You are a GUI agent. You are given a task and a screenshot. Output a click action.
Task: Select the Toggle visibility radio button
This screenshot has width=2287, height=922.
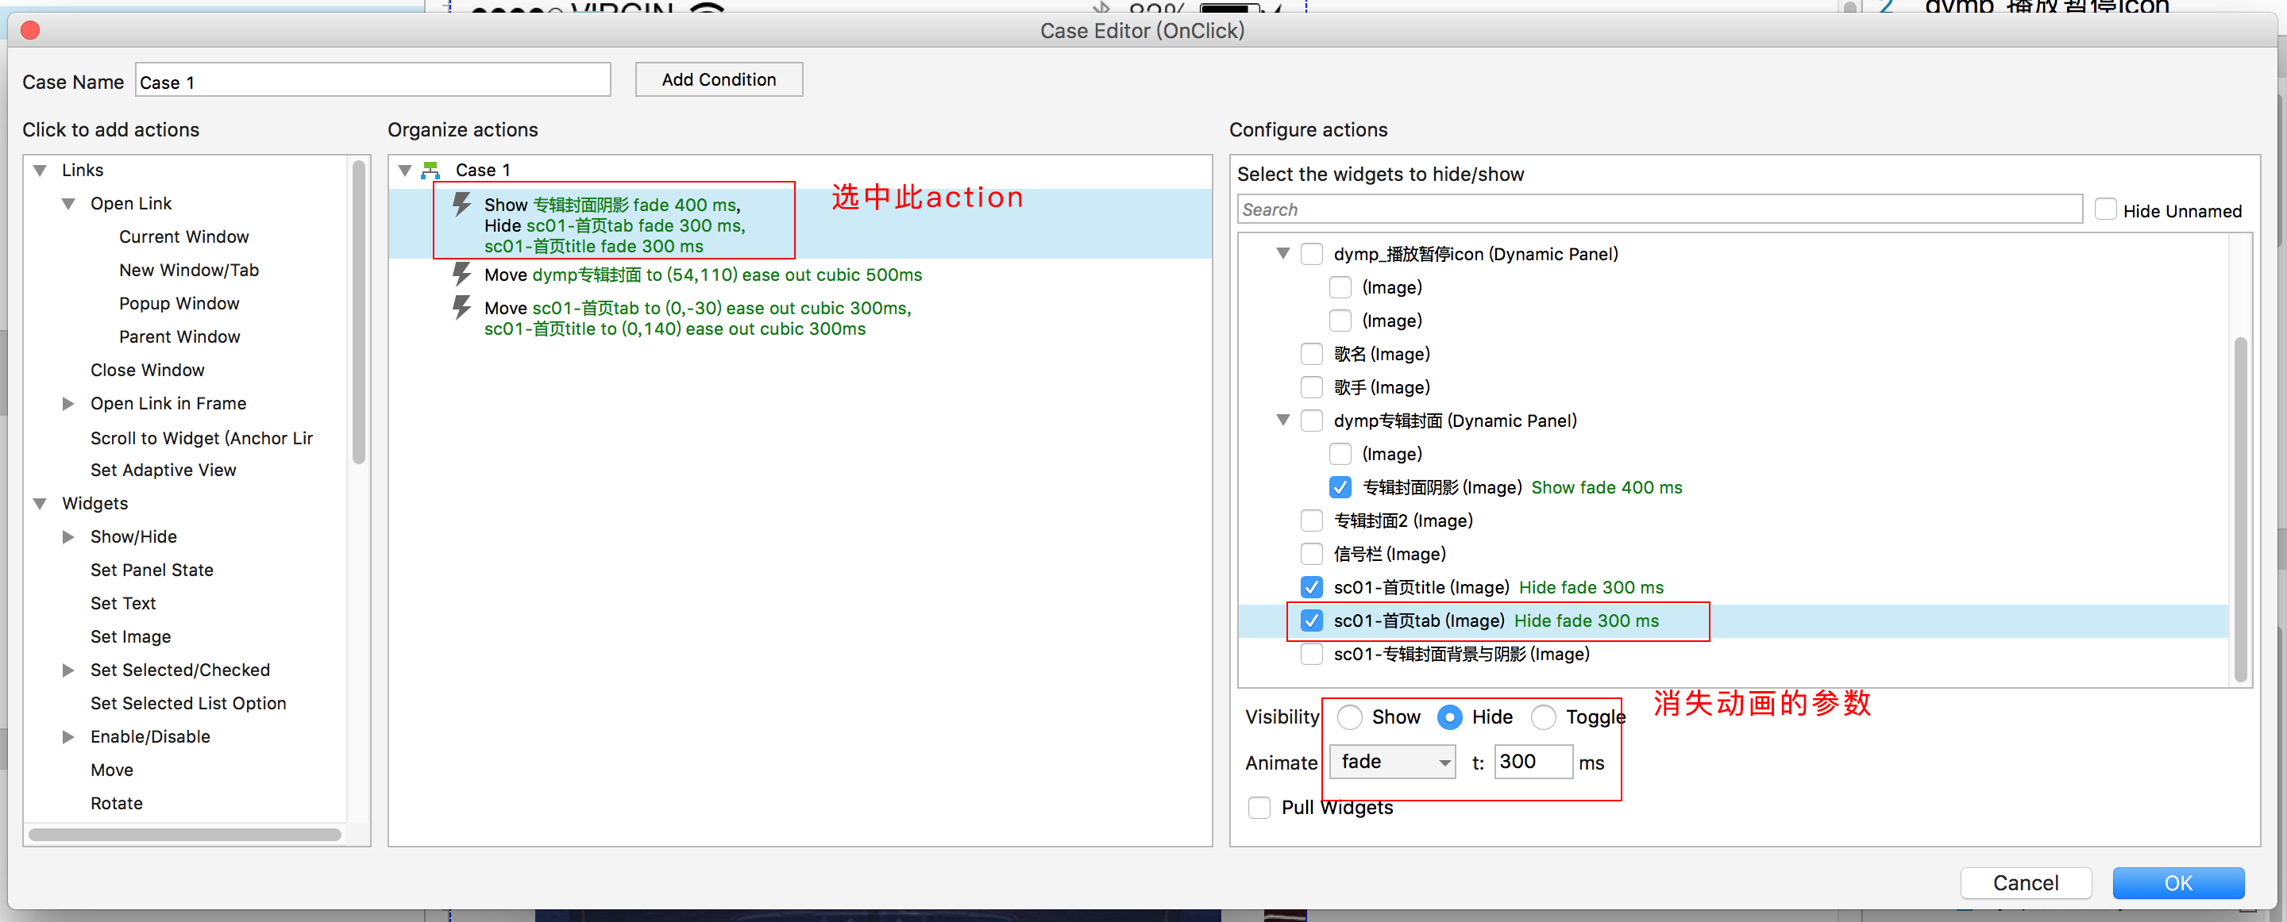[x=1543, y=717]
